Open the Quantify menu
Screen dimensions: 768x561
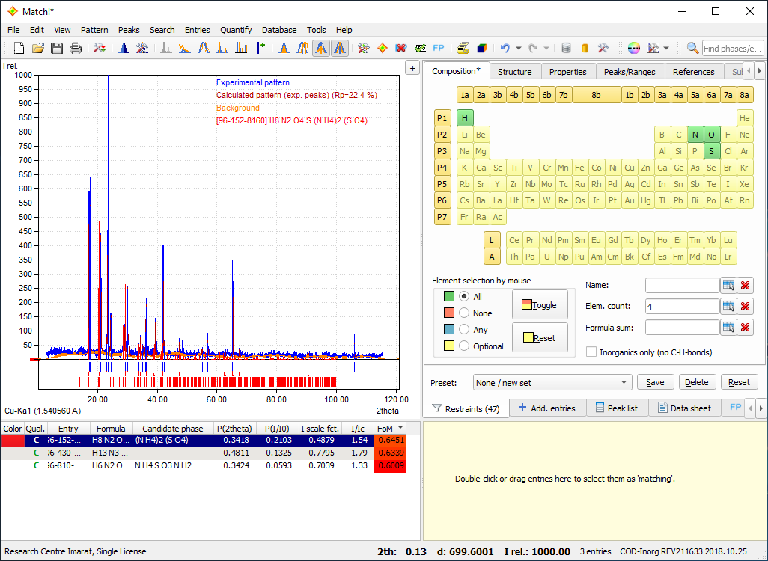(x=236, y=30)
